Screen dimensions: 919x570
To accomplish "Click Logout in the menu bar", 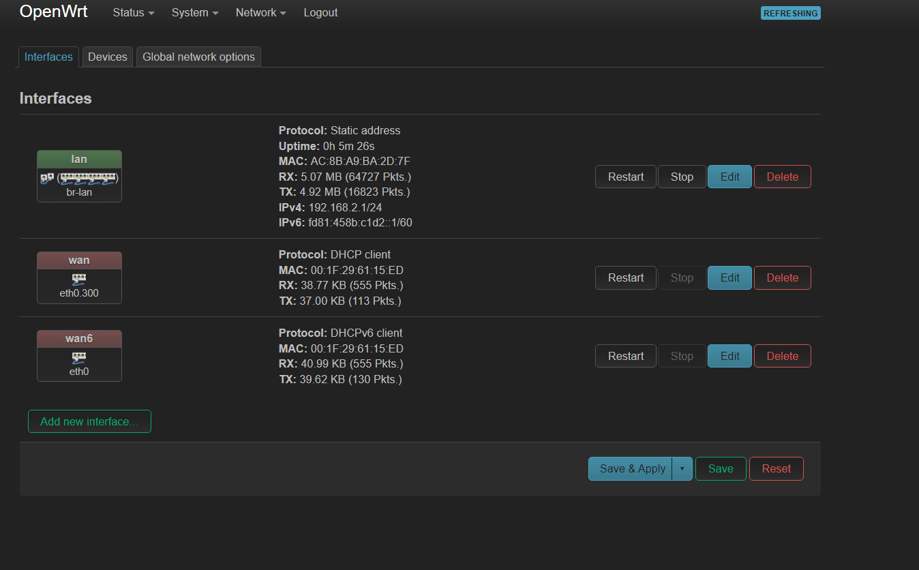I will point(320,12).
